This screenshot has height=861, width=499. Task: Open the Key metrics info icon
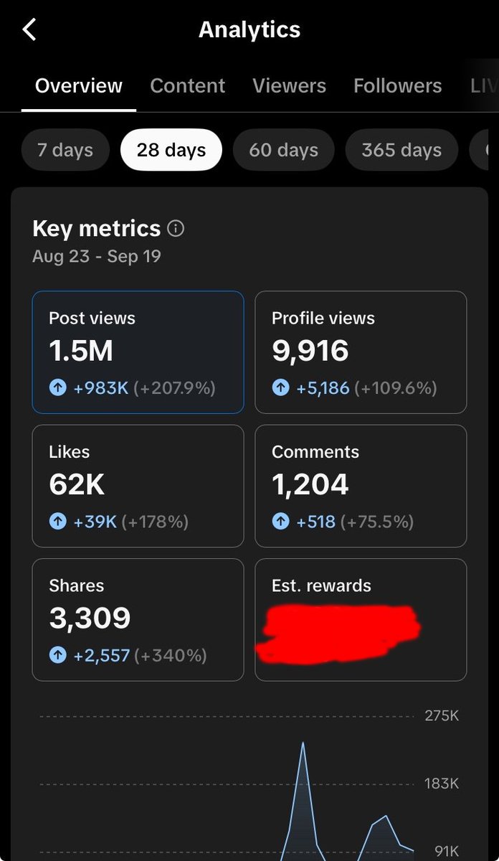click(176, 229)
